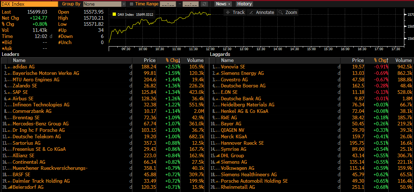This screenshot has height=192, width=414.
Task: Click the Time Range end time field
Action: pyautogui.click(x=190, y=4)
